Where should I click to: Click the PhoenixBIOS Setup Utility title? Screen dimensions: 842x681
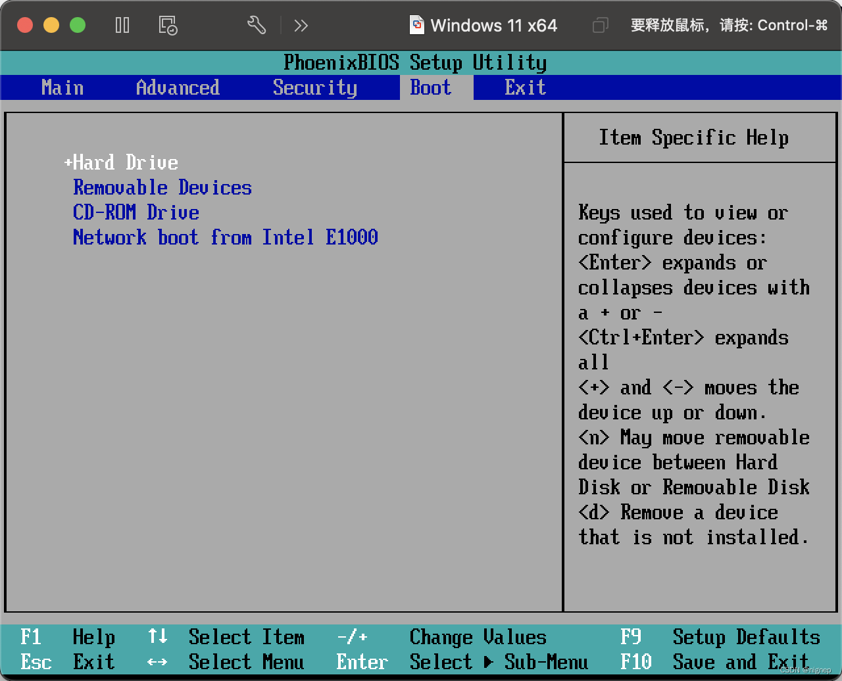(415, 62)
